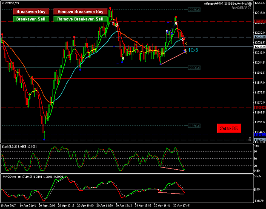Screen dimensions: 266x209
Task: Click the 12000.0 round level label
Action: pos(194,68)
